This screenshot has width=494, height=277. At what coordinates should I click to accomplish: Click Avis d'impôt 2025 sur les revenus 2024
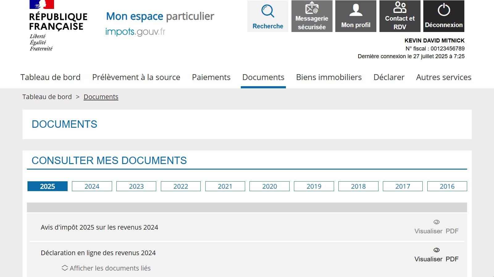pos(99,227)
